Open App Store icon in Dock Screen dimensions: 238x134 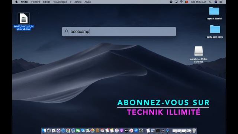point(136,131)
